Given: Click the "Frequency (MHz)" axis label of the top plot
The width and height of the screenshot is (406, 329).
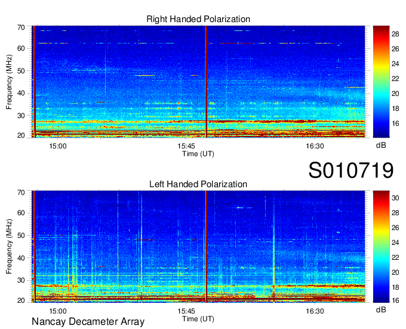Looking at the screenshot, I should 9,82.
